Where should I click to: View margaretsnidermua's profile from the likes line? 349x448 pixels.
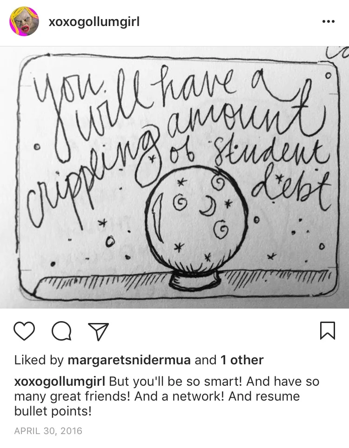click(129, 360)
